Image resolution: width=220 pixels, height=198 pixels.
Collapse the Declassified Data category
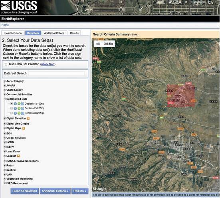pos(5,99)
